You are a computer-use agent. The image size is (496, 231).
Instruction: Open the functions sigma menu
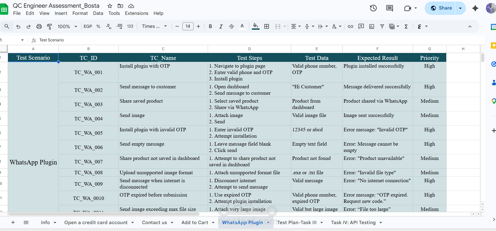pos(406,26)
